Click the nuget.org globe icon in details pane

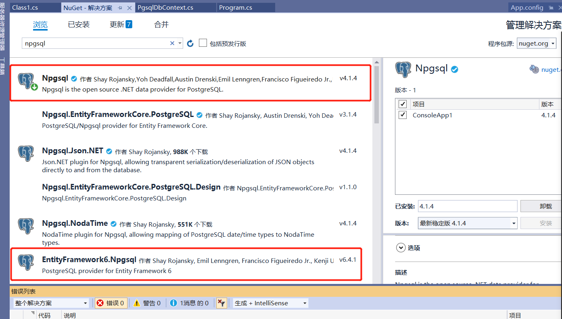(x=534, y=69)
